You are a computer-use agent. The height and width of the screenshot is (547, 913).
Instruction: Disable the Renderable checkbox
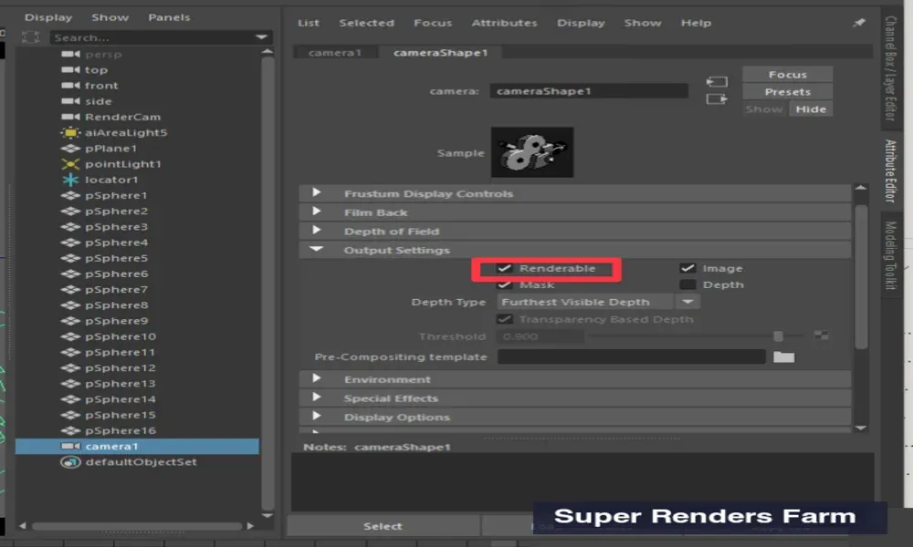[505, 268]
